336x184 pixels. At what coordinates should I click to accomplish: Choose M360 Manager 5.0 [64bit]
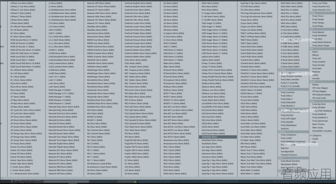60,90
